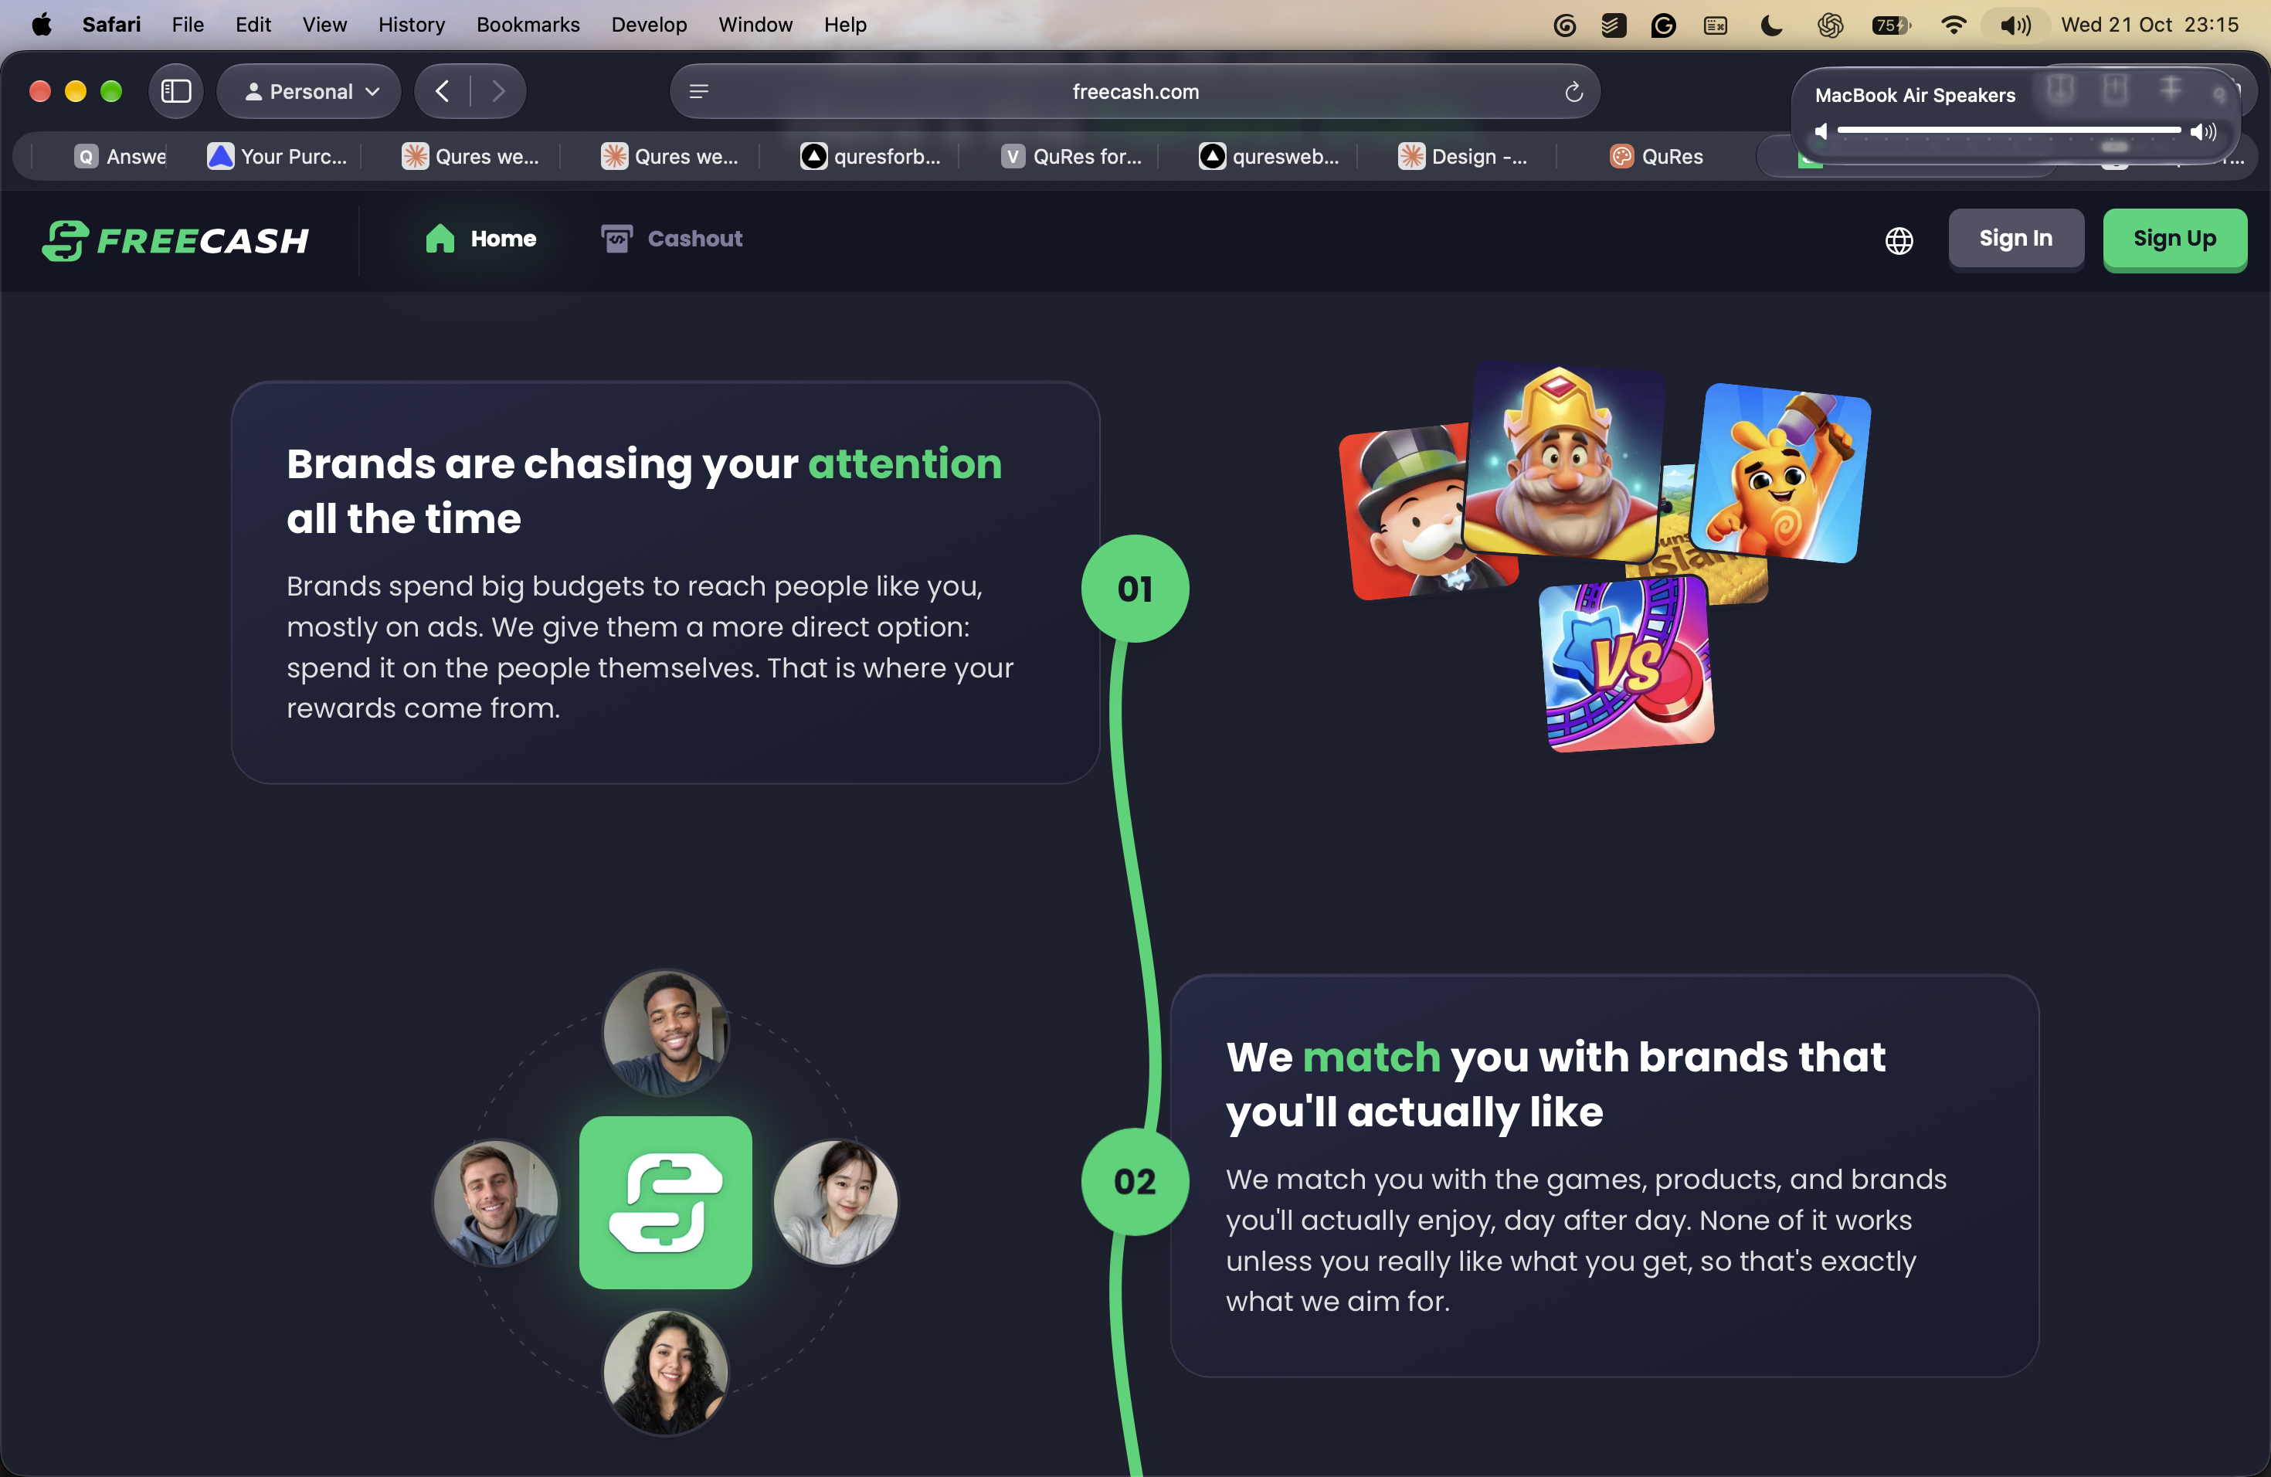
Task: Click the globe language icon
Action: coord(1899,240)
